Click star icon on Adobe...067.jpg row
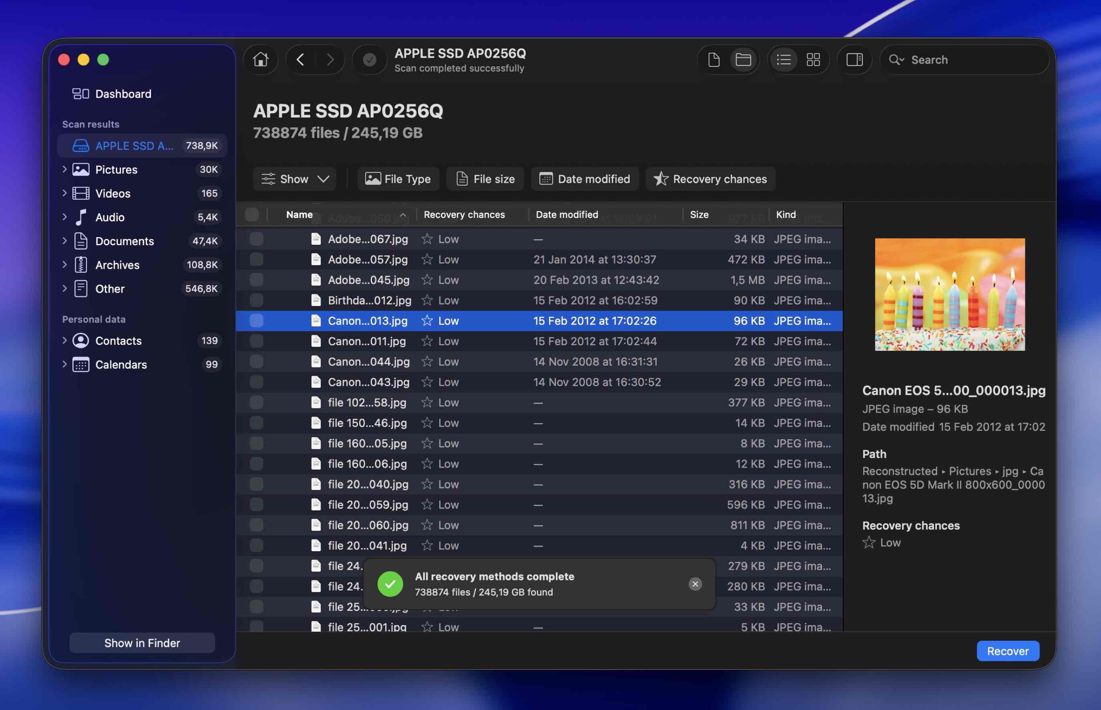1101x710 pixels. click(427, 239)
